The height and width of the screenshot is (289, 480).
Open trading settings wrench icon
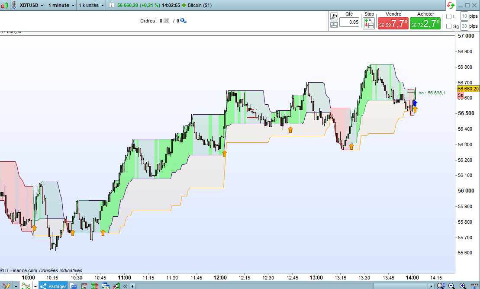pos(334,16)
